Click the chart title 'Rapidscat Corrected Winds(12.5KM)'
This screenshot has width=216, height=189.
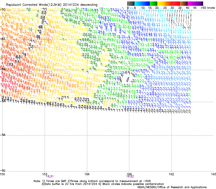pyautogui.click(x=34, y=5)
